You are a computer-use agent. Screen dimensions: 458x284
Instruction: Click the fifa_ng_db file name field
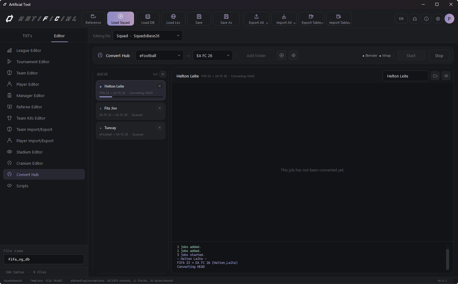(x=44, y=259)
